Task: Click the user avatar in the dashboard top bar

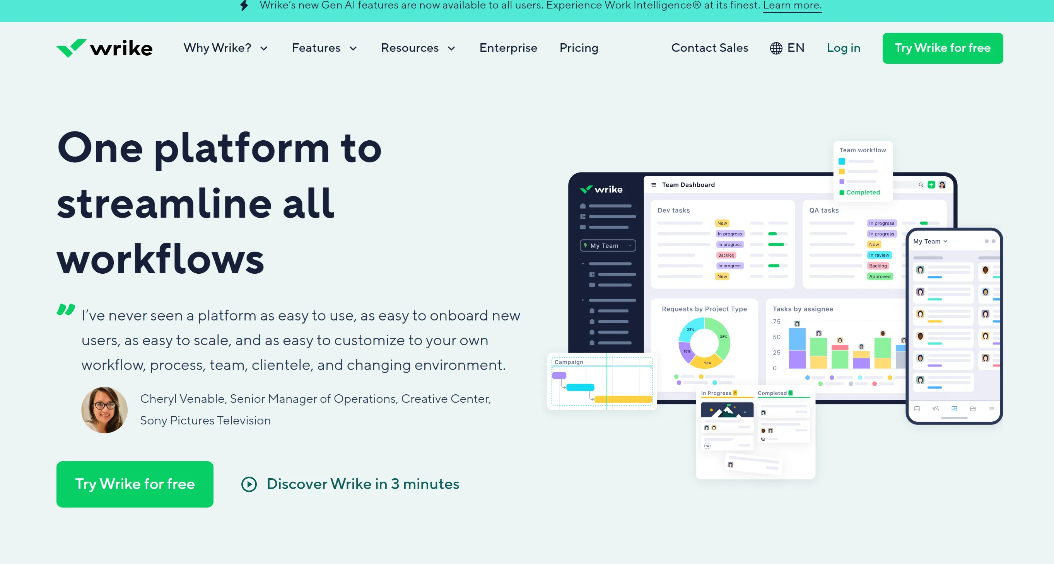Action: (x=942, y=185)
